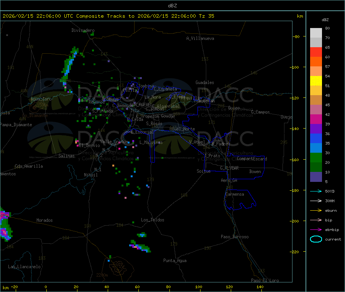Click the Morados map label

tap(44, 220)
